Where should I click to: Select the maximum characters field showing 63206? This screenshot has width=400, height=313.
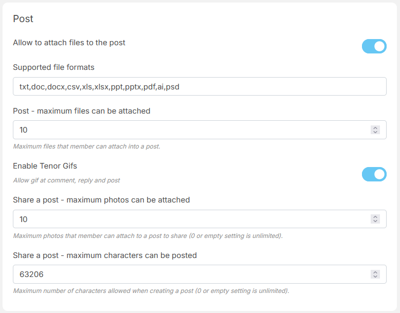tap(190, 274)
